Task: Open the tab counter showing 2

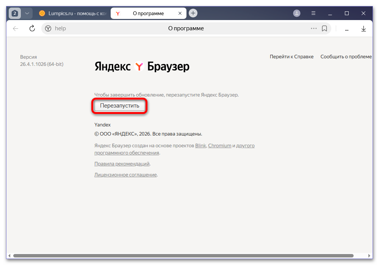Action: click(15, 13)
